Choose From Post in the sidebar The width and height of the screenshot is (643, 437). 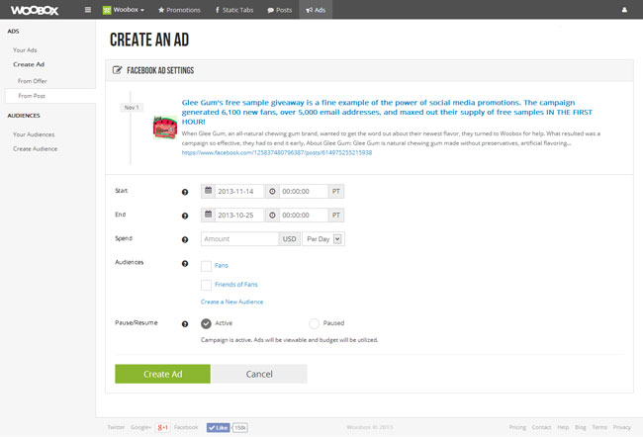pyautogui.click(x=32, y=96)
